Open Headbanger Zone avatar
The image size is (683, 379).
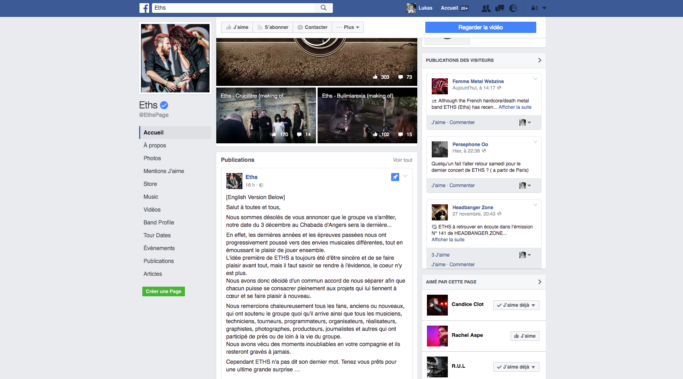point(439,212)
